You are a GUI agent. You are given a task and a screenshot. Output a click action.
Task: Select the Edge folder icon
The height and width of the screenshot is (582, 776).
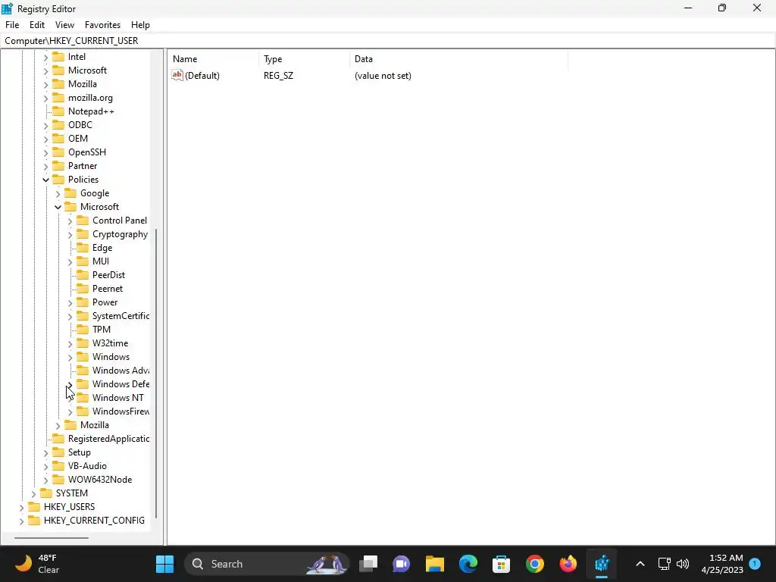83,248
